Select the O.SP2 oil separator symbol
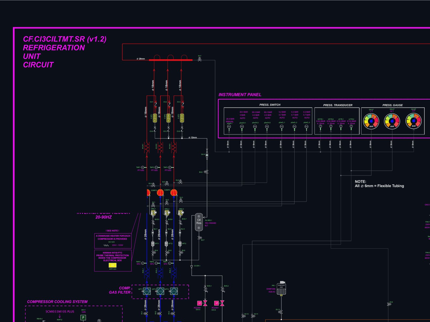 [169, 118]
